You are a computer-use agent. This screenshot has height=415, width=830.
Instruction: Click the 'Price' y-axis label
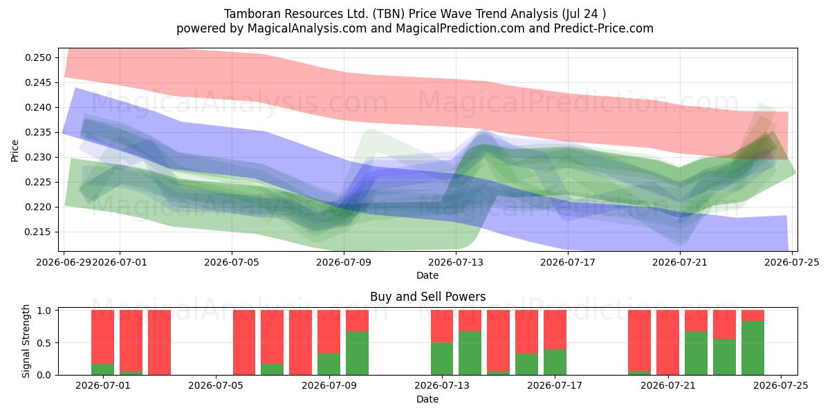point(15,150)
